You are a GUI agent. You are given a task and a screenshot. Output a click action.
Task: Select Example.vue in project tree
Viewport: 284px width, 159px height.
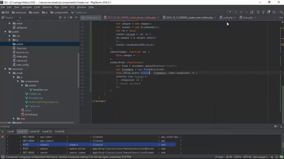click(x=34, y=98)
